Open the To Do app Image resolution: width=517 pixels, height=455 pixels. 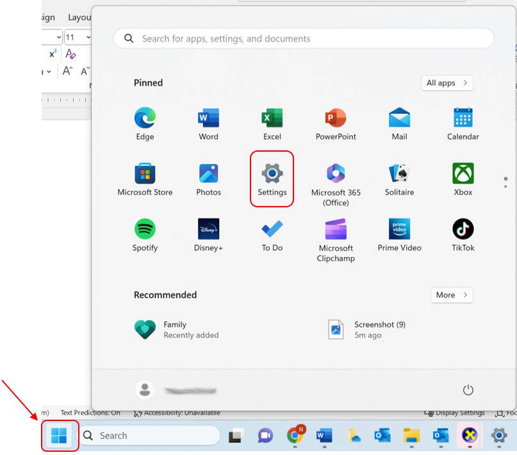pos(272,235)
